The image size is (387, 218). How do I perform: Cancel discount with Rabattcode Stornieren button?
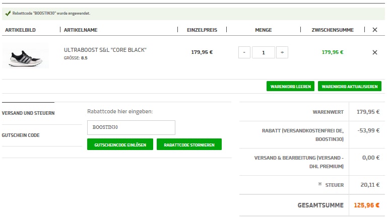[x=189, y=144]
